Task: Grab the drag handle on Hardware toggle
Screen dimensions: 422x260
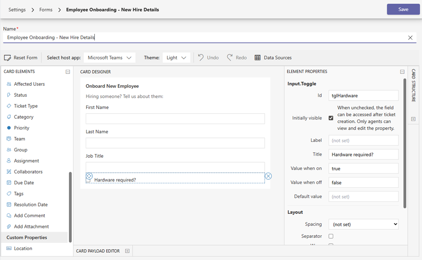Action: tap(89, 176)
